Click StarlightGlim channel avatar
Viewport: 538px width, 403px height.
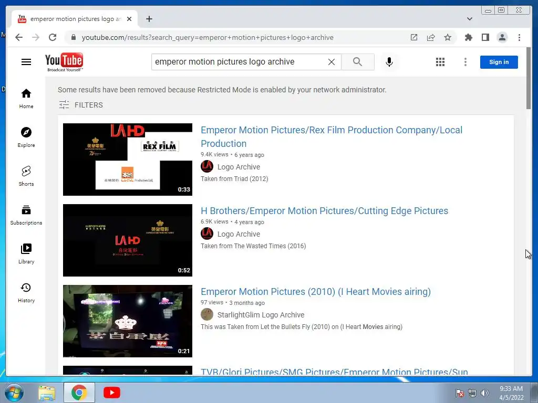click(x=207, y=314)
